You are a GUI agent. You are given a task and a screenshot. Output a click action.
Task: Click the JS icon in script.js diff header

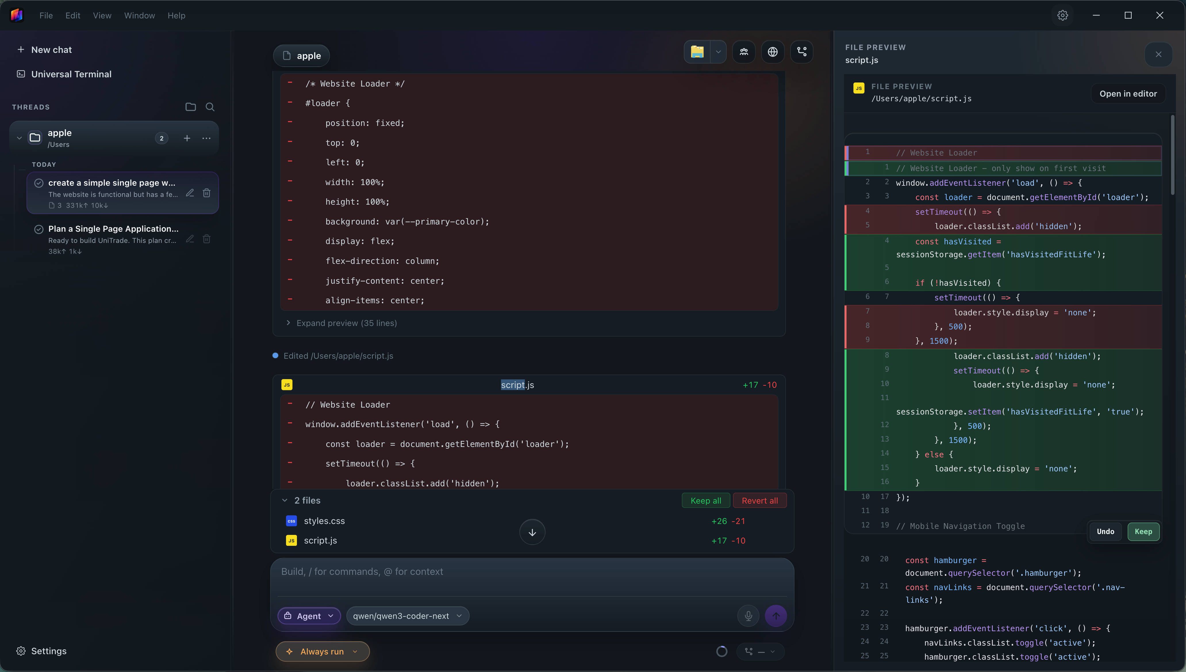click(287, 385)
